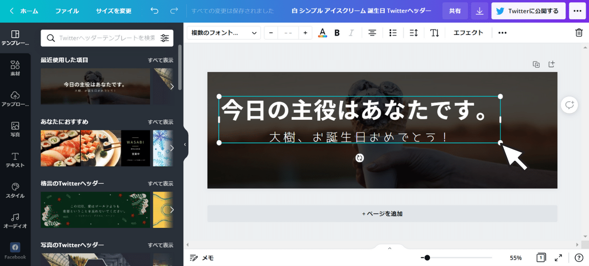
Task: Open the ファイル menu
Action: click(x=67, y=11)
